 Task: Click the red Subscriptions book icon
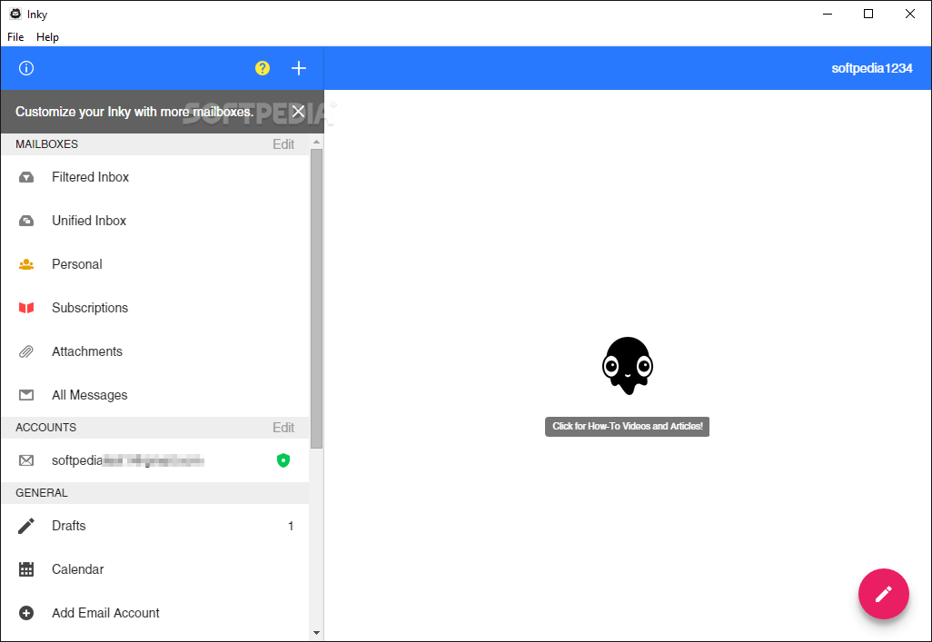point(26,308)
